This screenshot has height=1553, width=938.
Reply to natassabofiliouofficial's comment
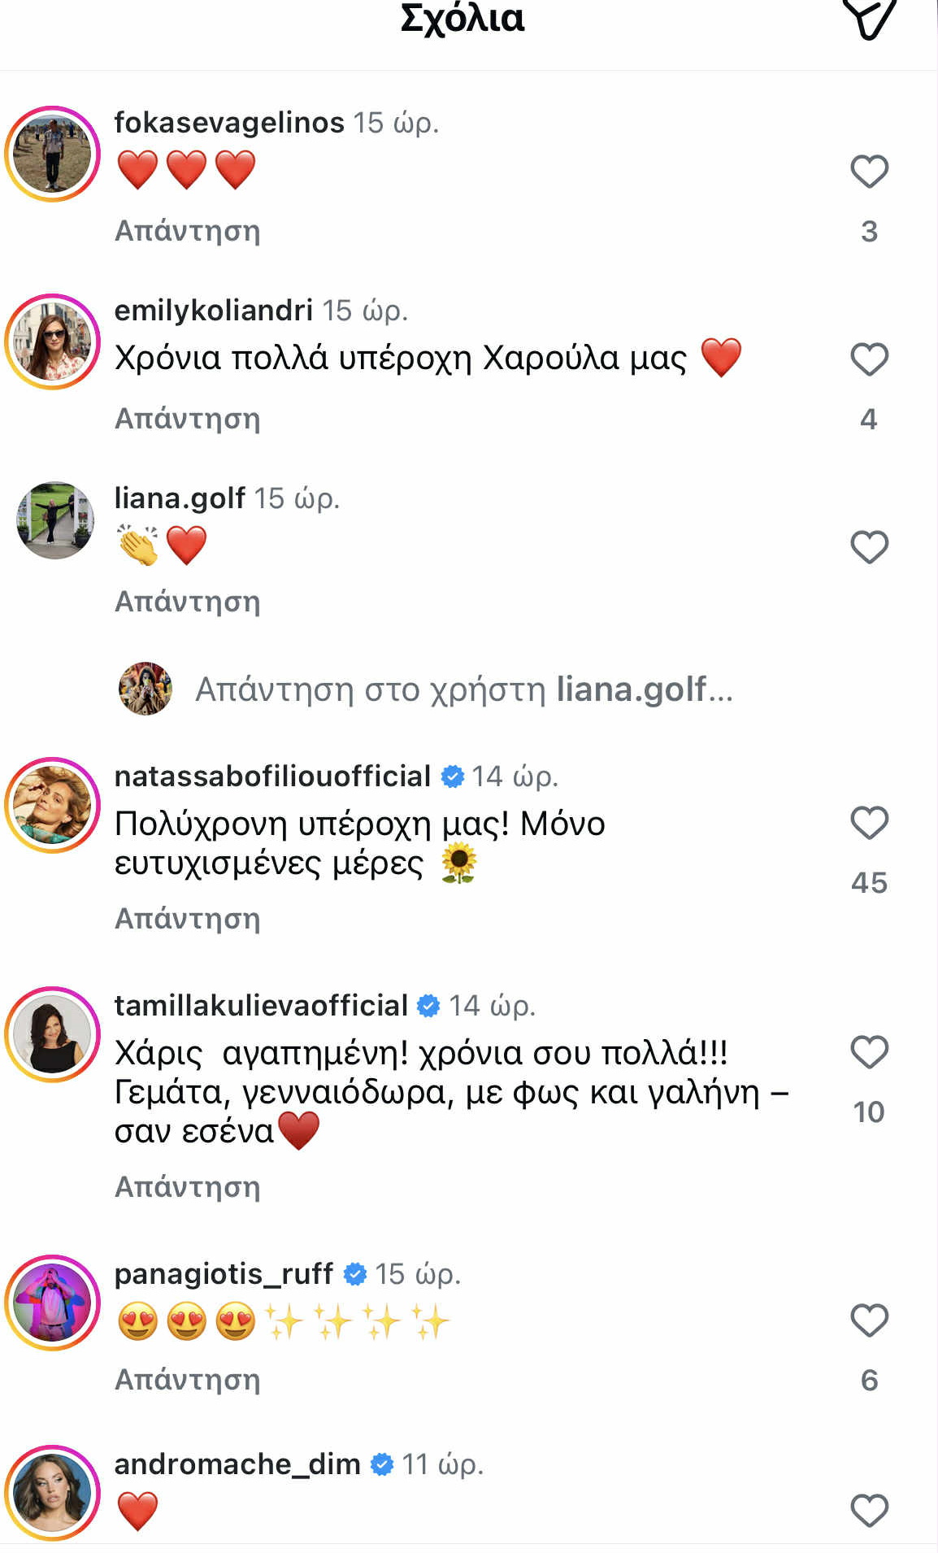point(188,919)
